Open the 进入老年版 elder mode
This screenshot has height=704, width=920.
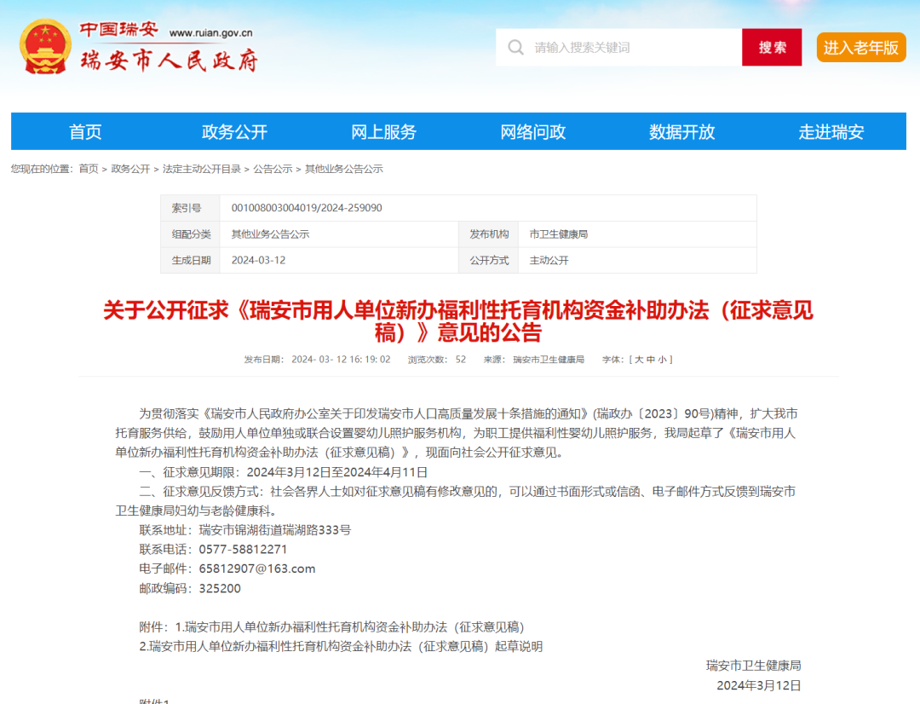pyautogui.click(x=861, y=48)
